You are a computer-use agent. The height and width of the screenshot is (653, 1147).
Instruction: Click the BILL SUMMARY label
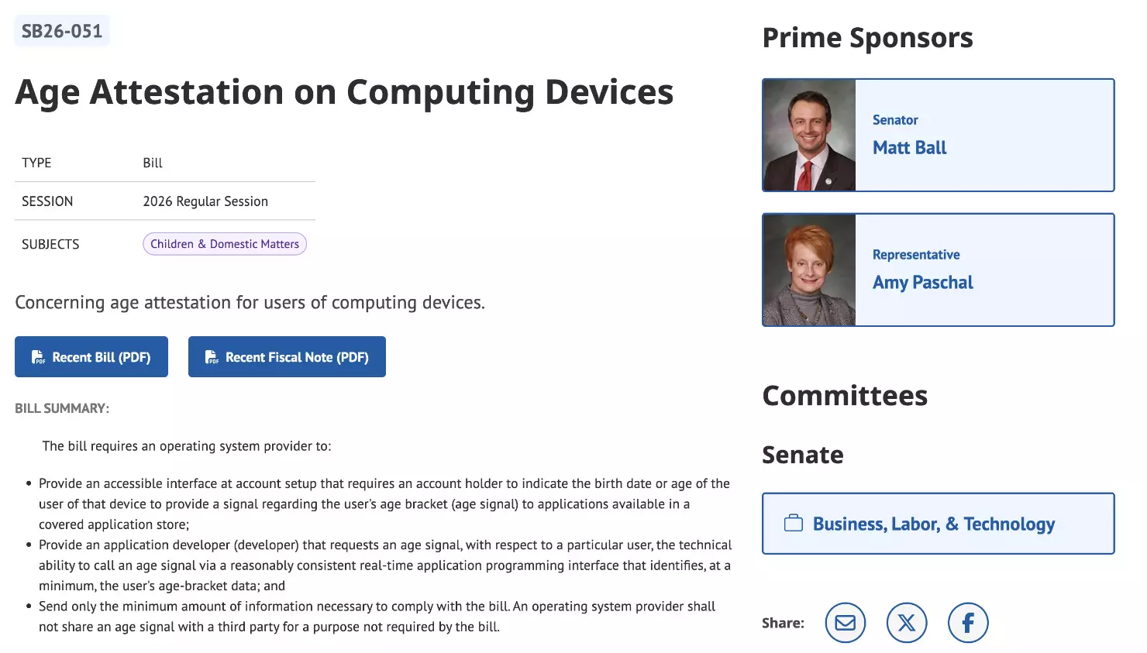(62, 408)
